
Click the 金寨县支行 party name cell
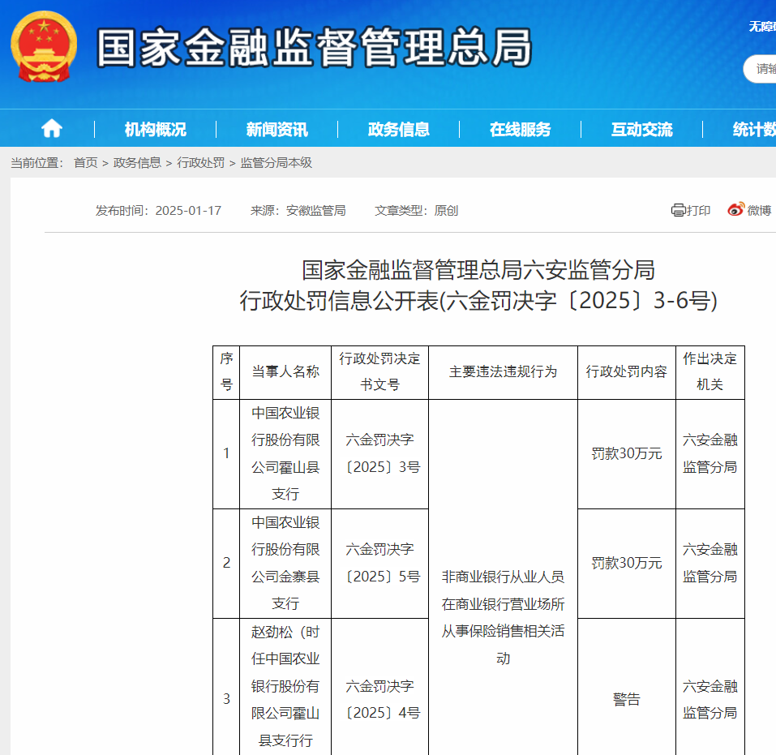coord(285,563)
